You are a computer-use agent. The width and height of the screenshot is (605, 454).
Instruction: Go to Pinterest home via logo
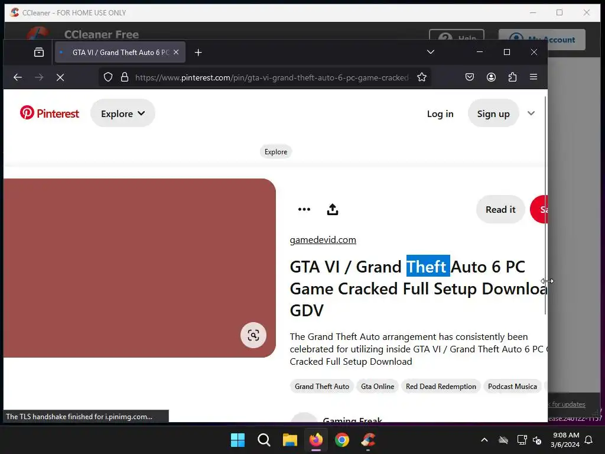[50, 113]
